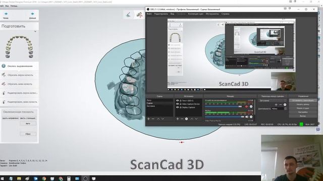This screenshot has width=323, height=181.
Task: Open the Редактировать menu in OBS
Action: 161,14
